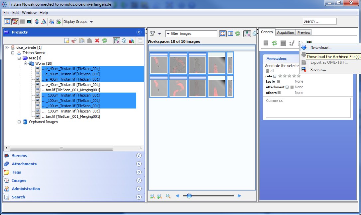This screenshot has height=215, width=361.
Task: Switch workspace to thumbnail view
Action: [x=222, y=34]
